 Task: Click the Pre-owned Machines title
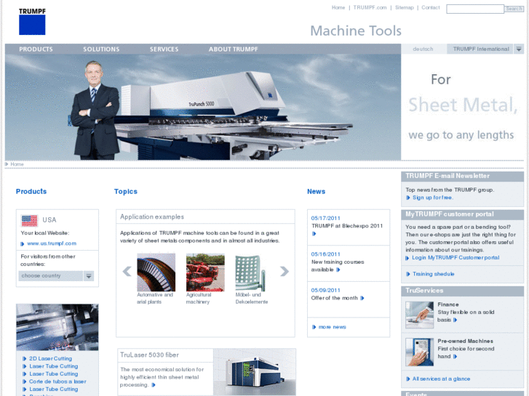[x=465, y=341]
